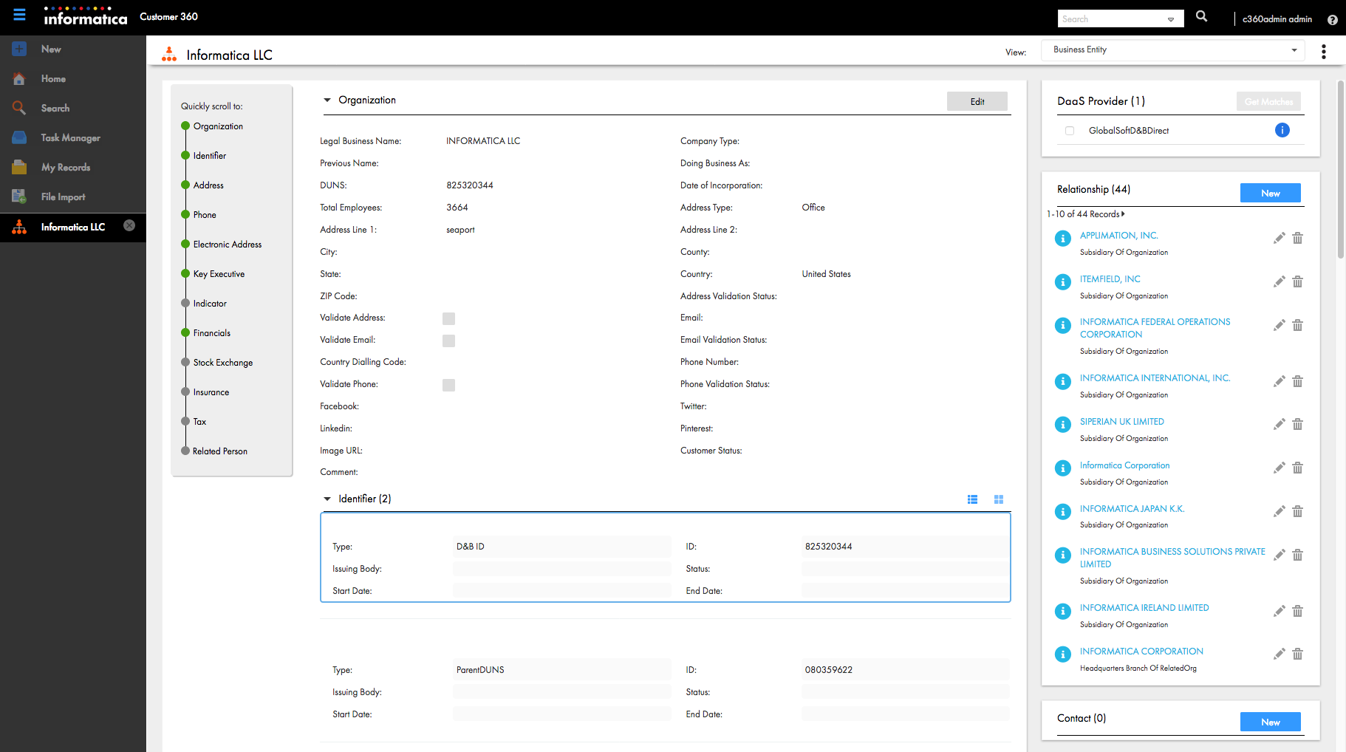Image resolution: width=1346 pixels, height=752 pixels.
Task: Toggle the Validate Phone checkbox
Action: point(448,385)
